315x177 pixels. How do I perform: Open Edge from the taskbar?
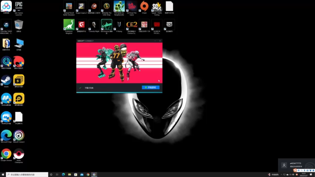click(x=63, y=175)
